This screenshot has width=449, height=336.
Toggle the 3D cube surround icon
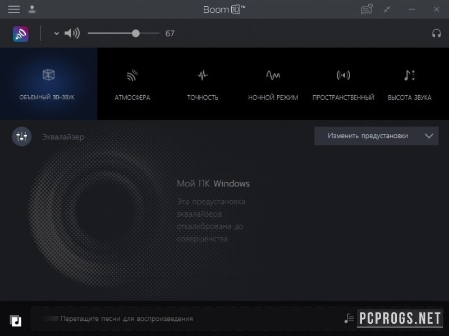(48, 75)
